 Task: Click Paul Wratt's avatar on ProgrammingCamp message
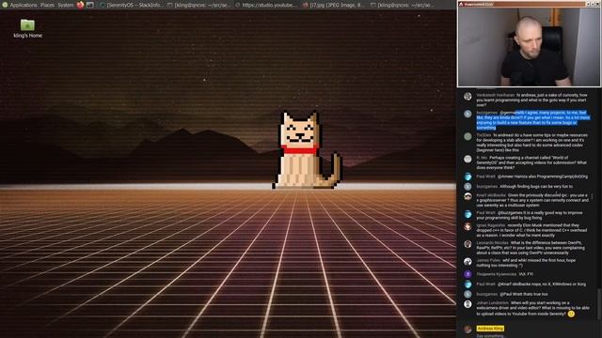(x=467, y=177)
